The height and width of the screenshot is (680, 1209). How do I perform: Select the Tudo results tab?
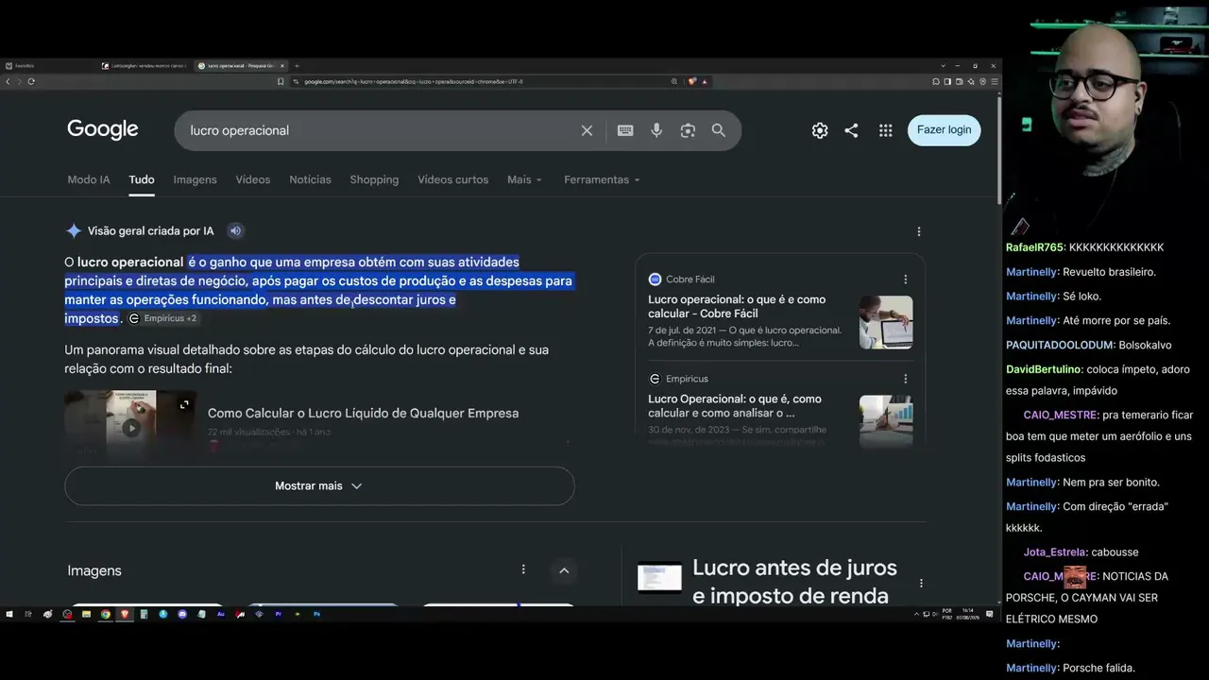[142, 179]
